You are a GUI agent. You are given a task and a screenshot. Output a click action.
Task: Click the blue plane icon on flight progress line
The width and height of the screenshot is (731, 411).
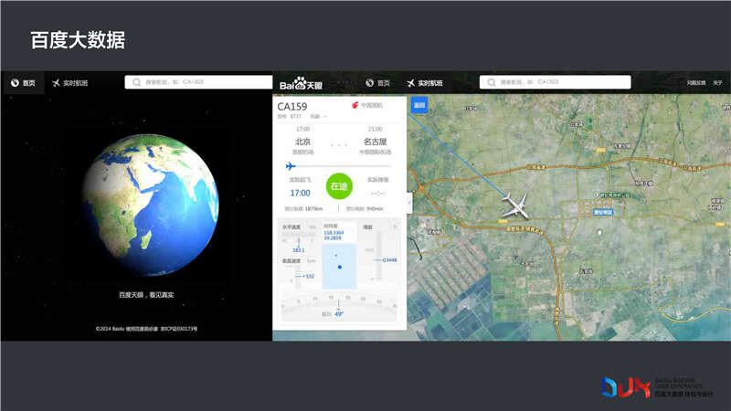point(291,166)
